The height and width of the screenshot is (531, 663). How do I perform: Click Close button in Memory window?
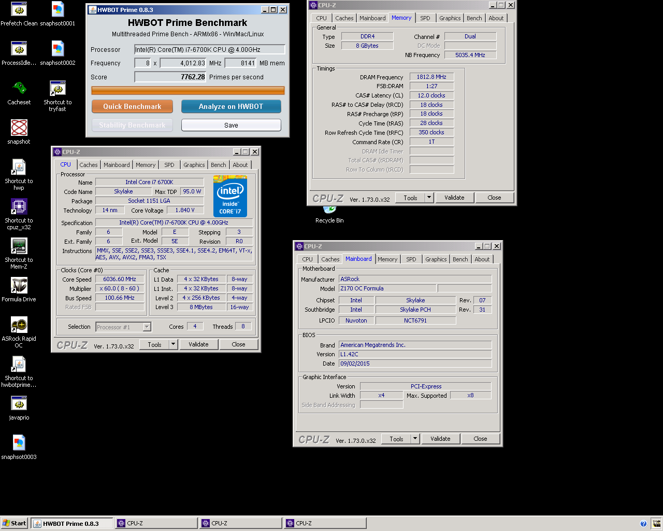click(494, 198)
